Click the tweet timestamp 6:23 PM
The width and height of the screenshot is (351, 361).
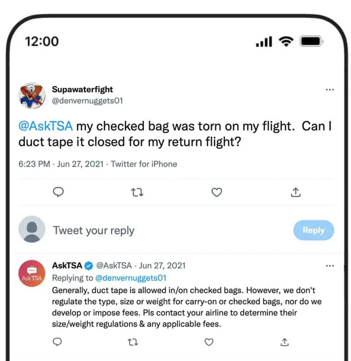click(34, 164)
